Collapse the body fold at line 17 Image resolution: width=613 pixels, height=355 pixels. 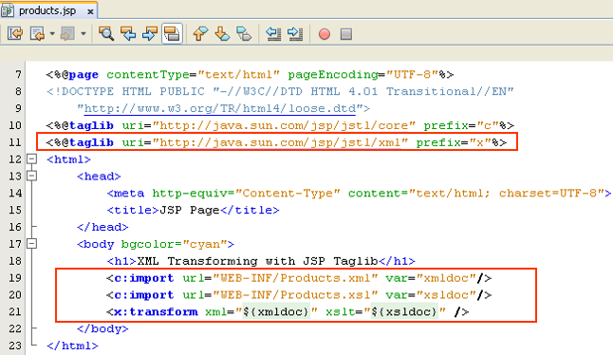point(31,244)
